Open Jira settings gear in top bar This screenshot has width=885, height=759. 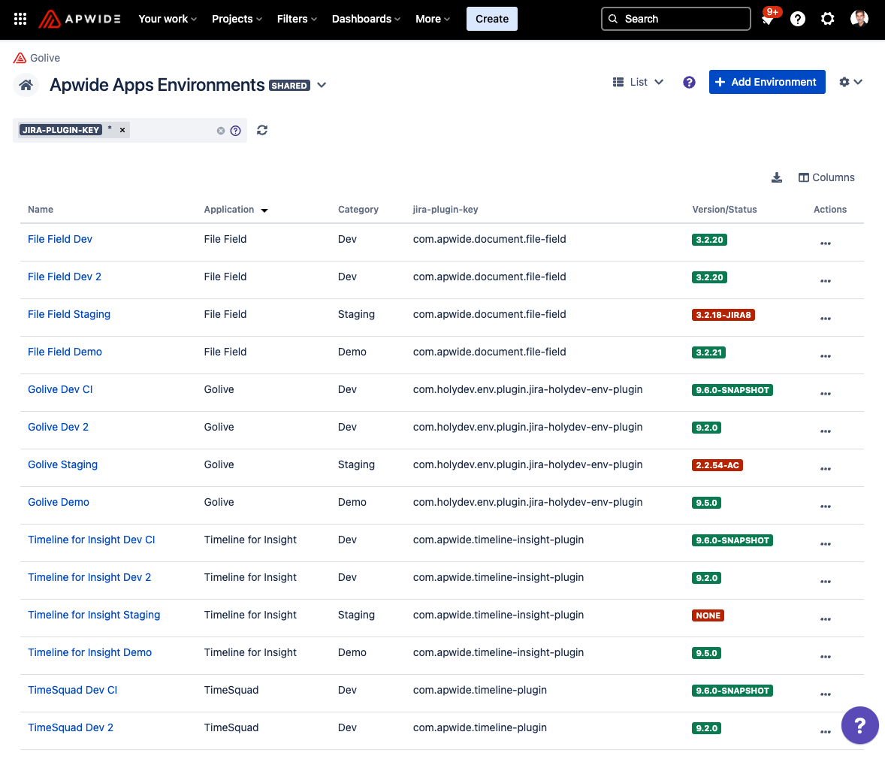[x=827, y=19]
